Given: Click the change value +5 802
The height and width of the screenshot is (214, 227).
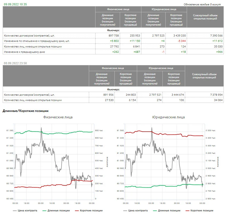Looking at the screenshot, I should tap(114, 41).
